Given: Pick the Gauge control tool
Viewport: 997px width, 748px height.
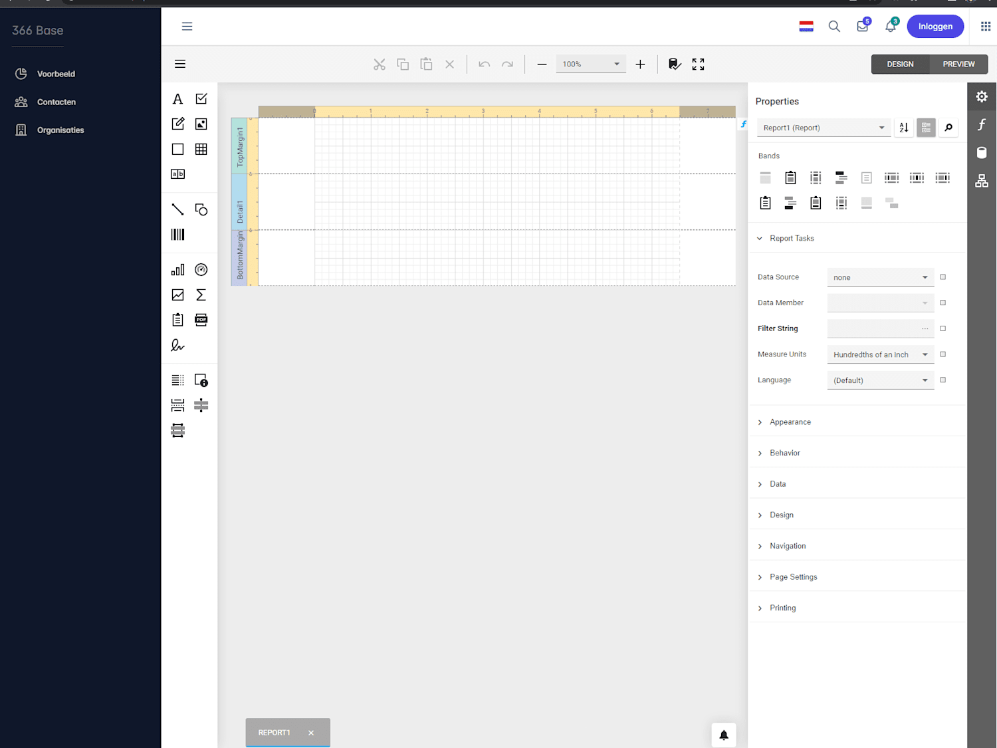Looking at the screenshot, I should click(201, 270).
